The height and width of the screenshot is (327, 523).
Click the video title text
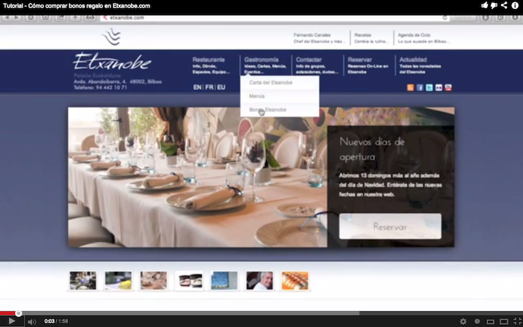point(77,6)
